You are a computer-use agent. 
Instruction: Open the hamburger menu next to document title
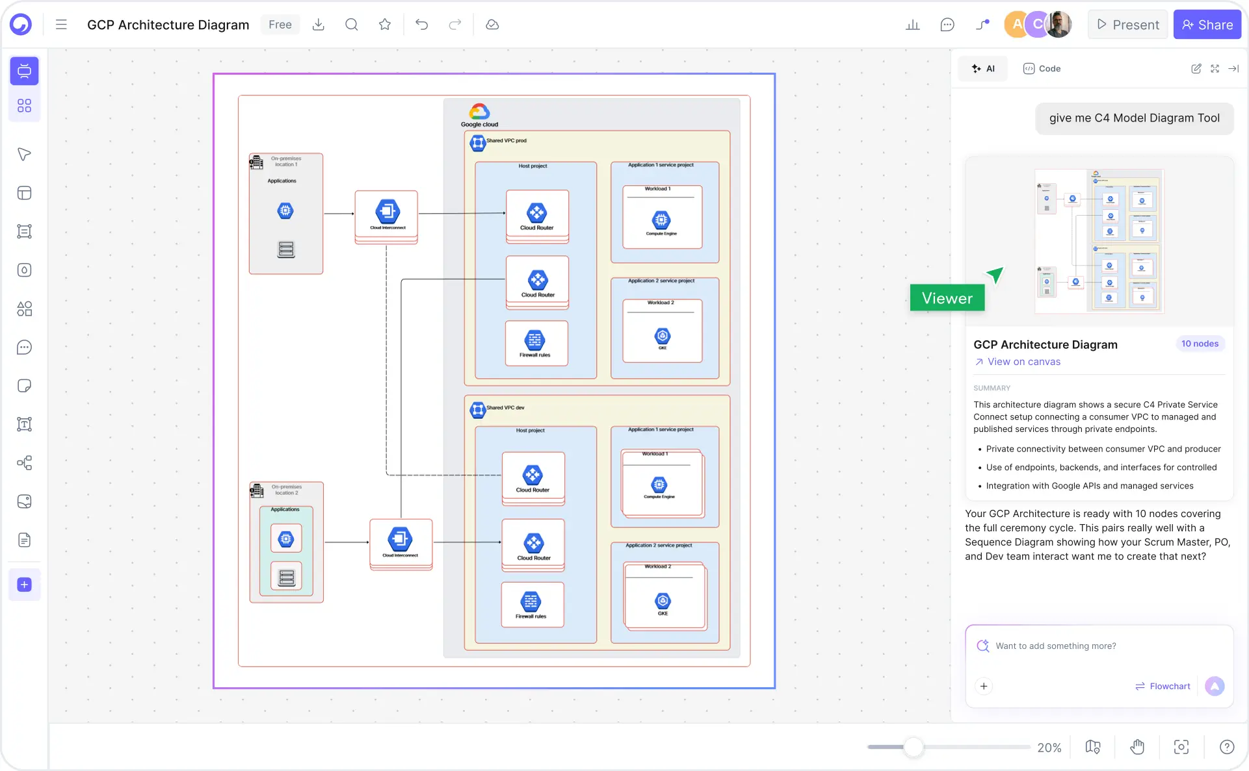tap(60, 24)
